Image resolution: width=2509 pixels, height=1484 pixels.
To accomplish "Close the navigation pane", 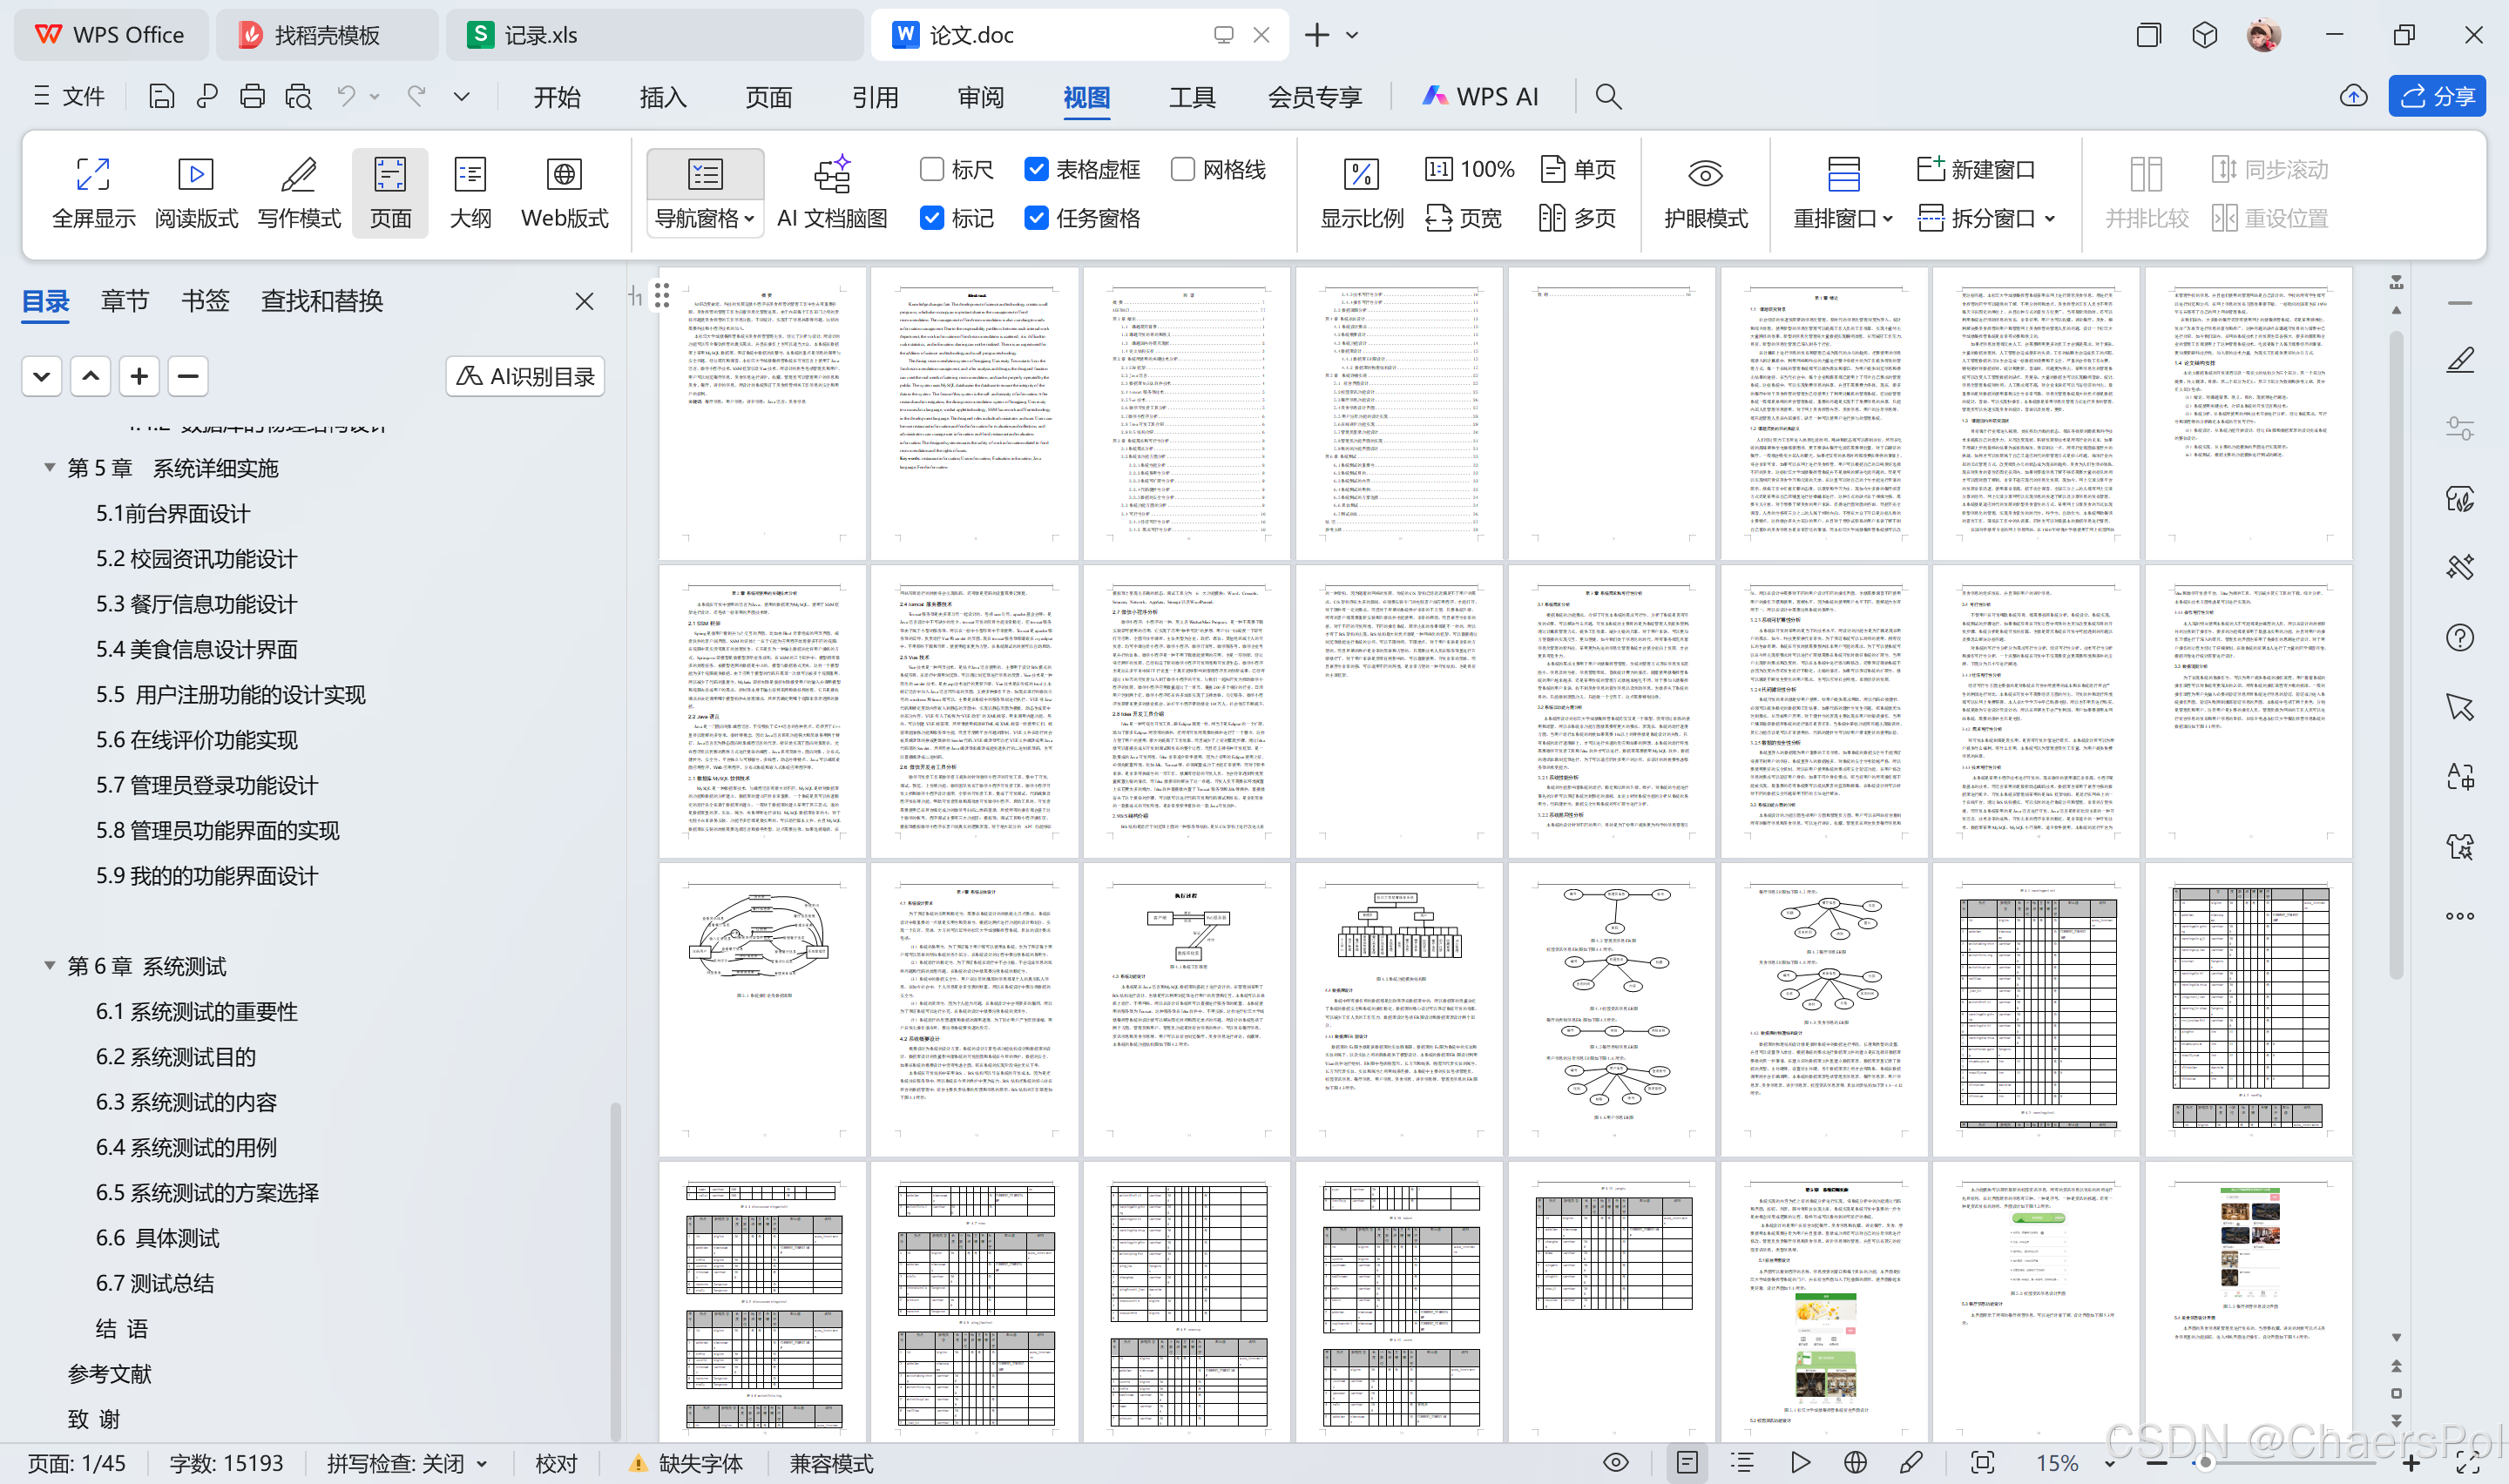I will 585,301.
